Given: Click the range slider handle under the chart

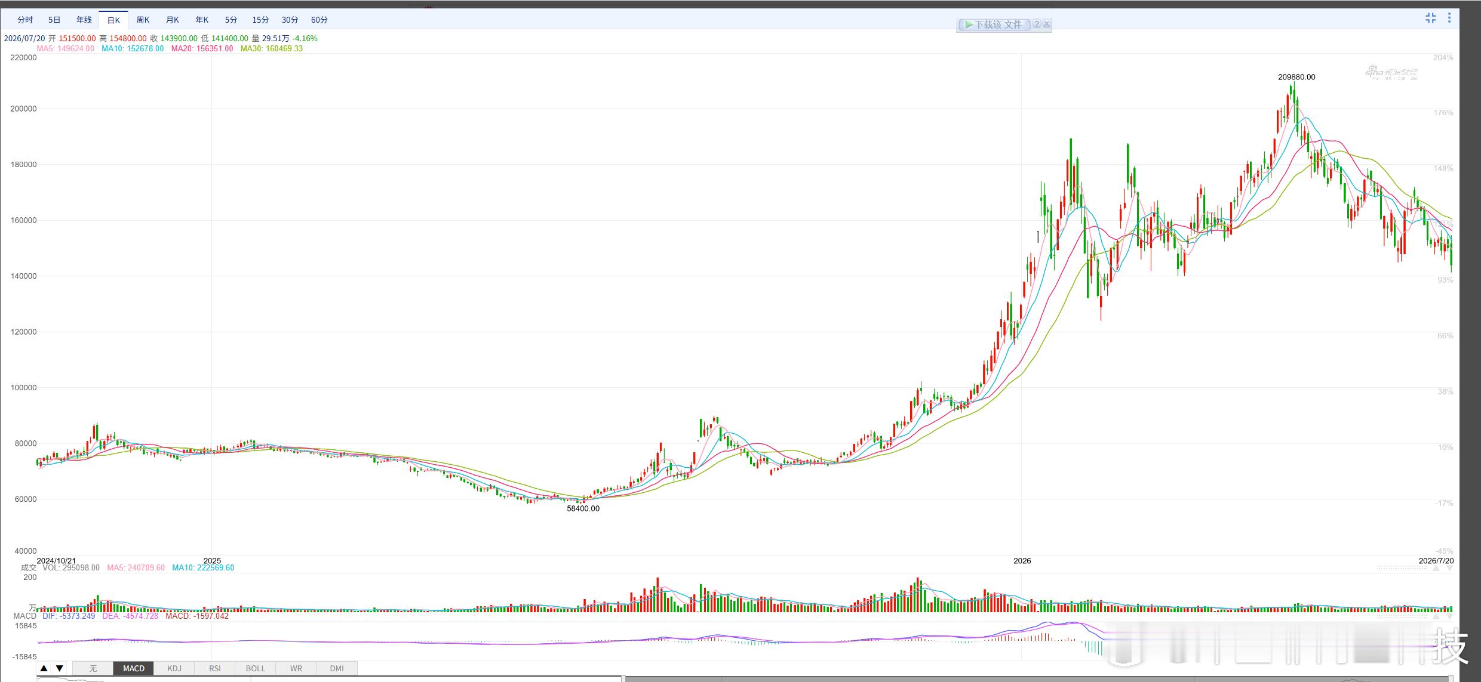Looking at the screenshot, I should [x=623, y=679].
